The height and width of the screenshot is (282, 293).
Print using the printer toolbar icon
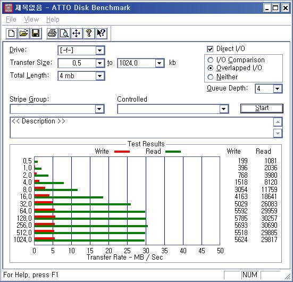point(52,34)
